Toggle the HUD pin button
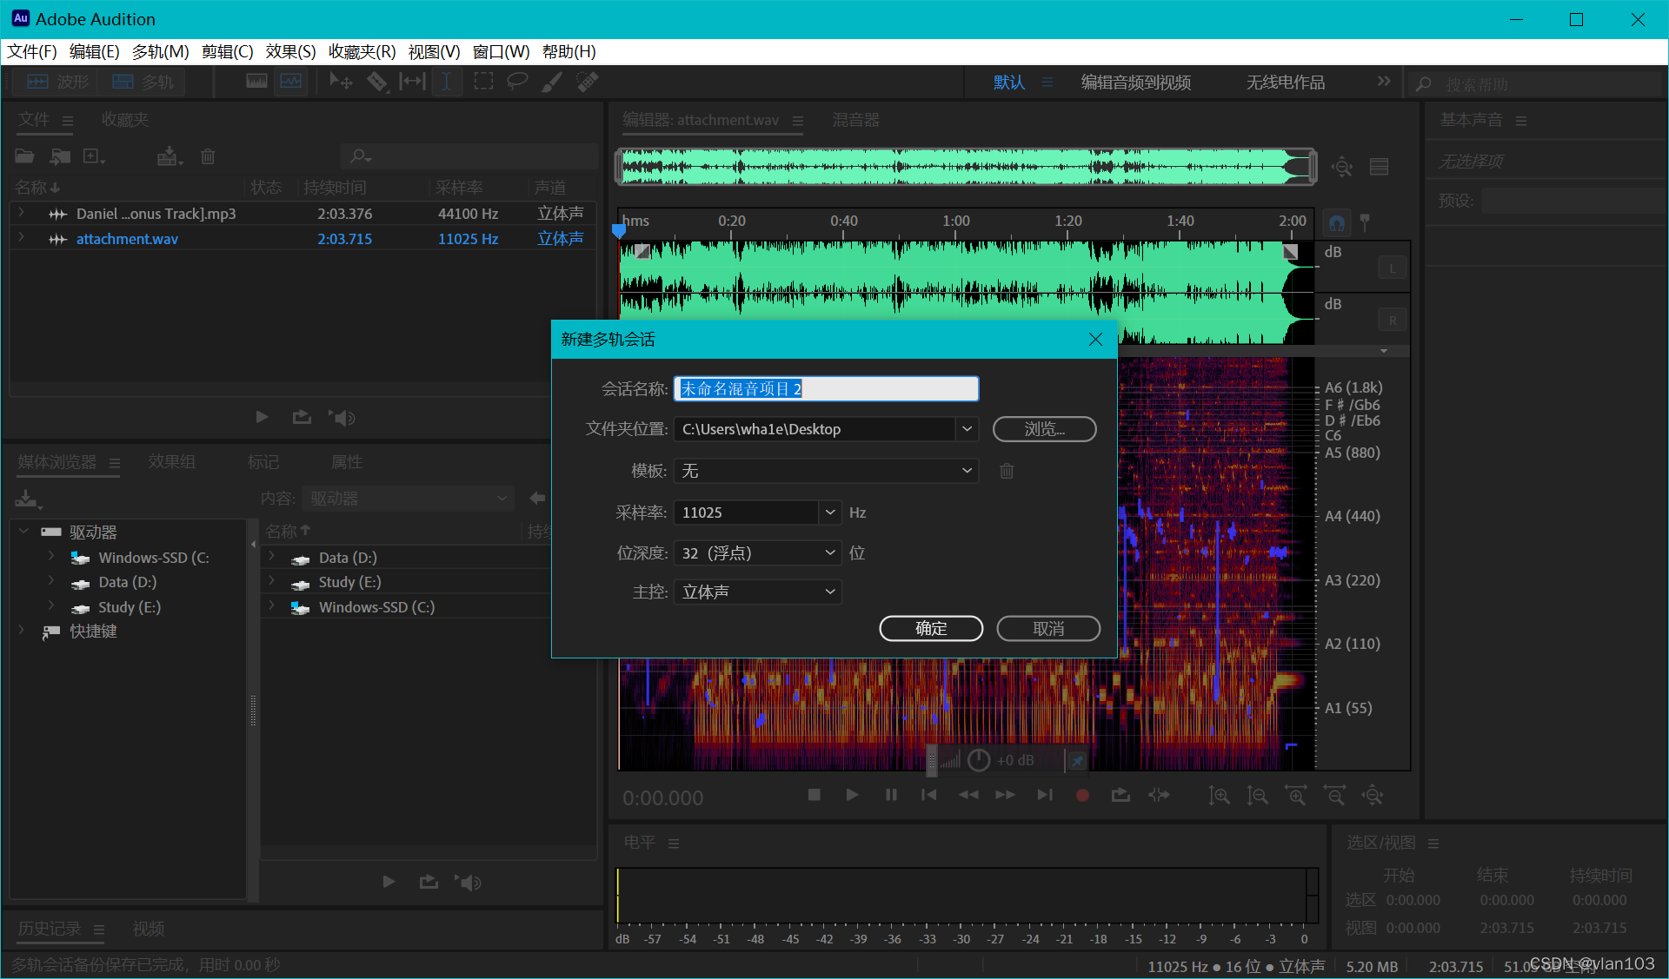Screen dimensions: 1669x979 pos(1077,761)
